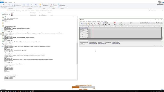Screen dimensions: 164x92
Task: Skip to end in Audacity transport
Action: pyautogui.click(x=95, y=24)
